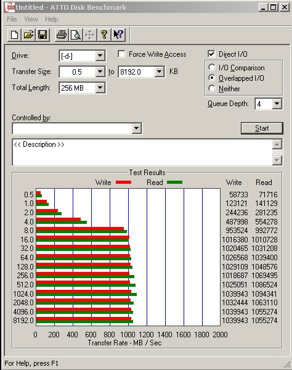Open Print Preview toolbar icon
This screenshot has height=370, width=292.
point(76,35)
